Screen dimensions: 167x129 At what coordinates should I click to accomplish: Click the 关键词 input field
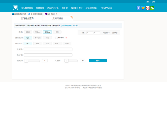click(x=48, y=49)
